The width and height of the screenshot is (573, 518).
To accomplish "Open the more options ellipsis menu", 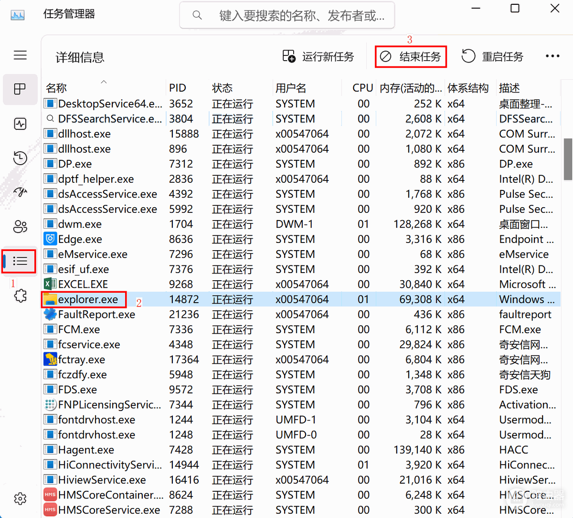I will pyautogui.click(x=552, y=56).
